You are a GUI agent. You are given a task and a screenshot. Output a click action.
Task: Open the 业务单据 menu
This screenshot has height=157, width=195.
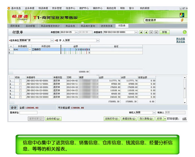(30, 8)
